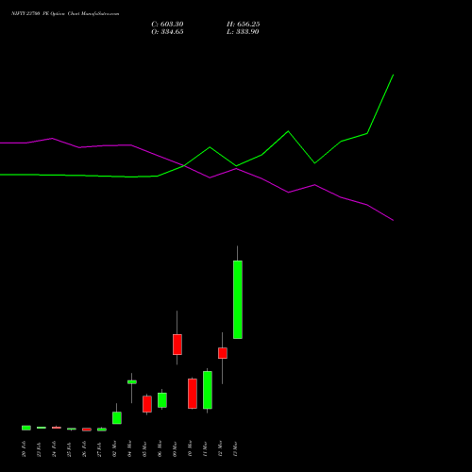Click the '06 Mar' date axis label

(x=160, y=448)
